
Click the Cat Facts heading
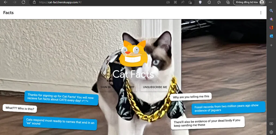(x=133, y=74)
